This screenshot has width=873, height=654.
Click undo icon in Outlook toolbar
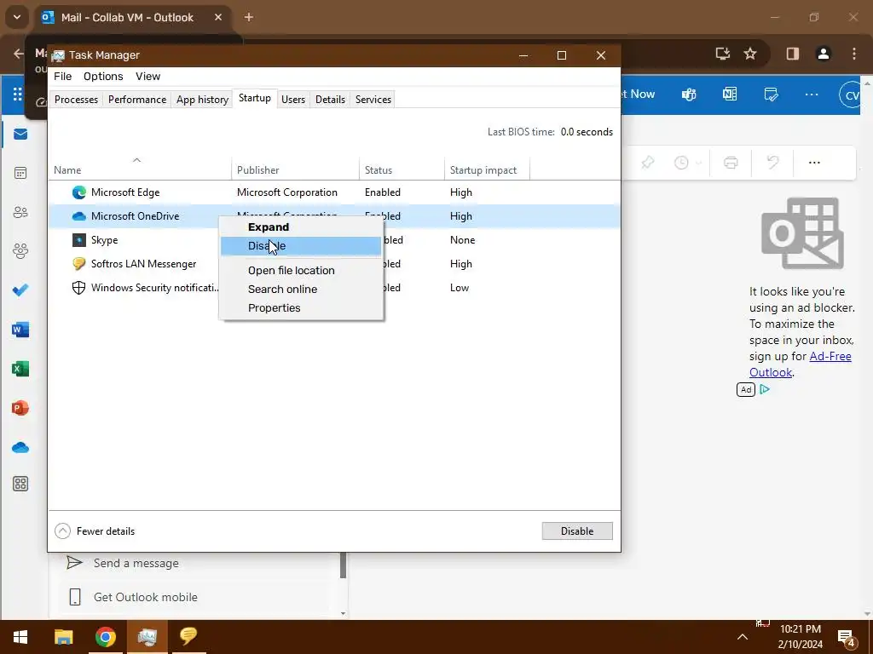[772, 163]
